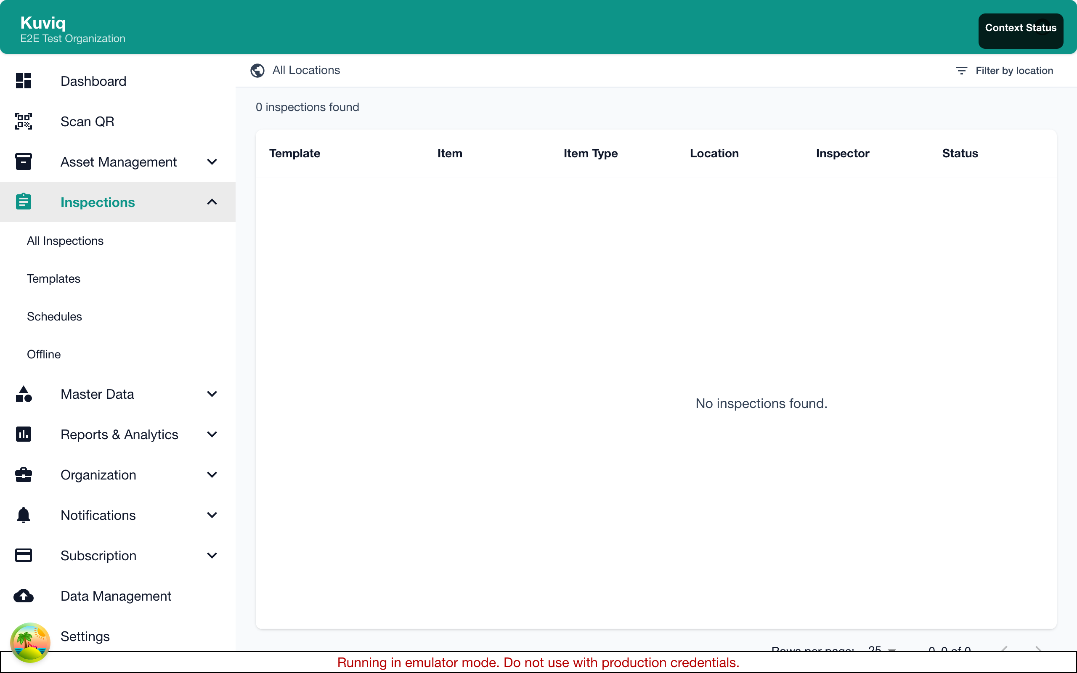This screenshot has height=673, width=1077.
Task: Click the globe icon beside All Locations
Action: tap(257, 70)
